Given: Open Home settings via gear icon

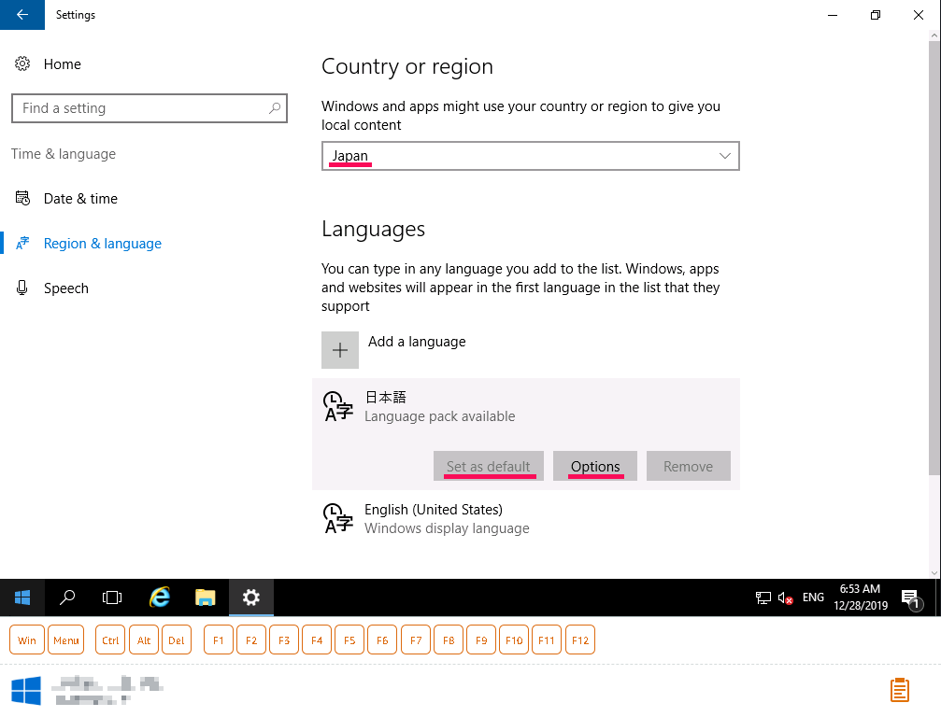Looking at the screenshot, I should coord(22,63).
